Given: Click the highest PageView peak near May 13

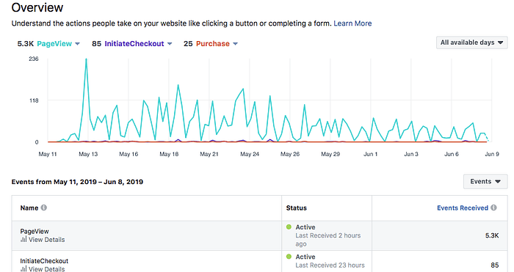Looking at the screenshot, I should pyautogui.click(x=86, y=59).
